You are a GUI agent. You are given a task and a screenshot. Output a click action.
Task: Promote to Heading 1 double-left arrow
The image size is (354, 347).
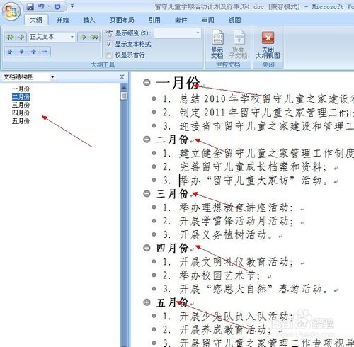tap(10, 37)
